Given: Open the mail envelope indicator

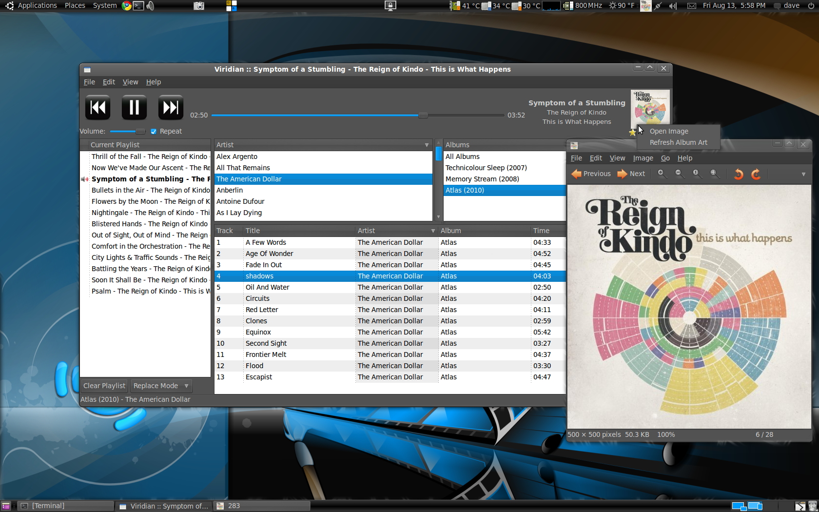Looking at the screenshot, I should point(691,6).
